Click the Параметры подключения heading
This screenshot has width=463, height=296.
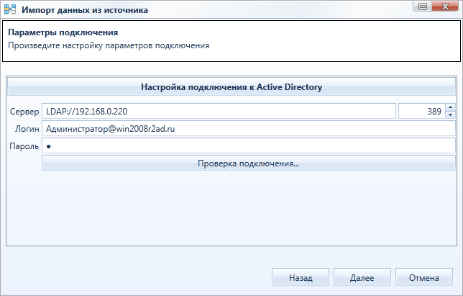coord(63,32)
